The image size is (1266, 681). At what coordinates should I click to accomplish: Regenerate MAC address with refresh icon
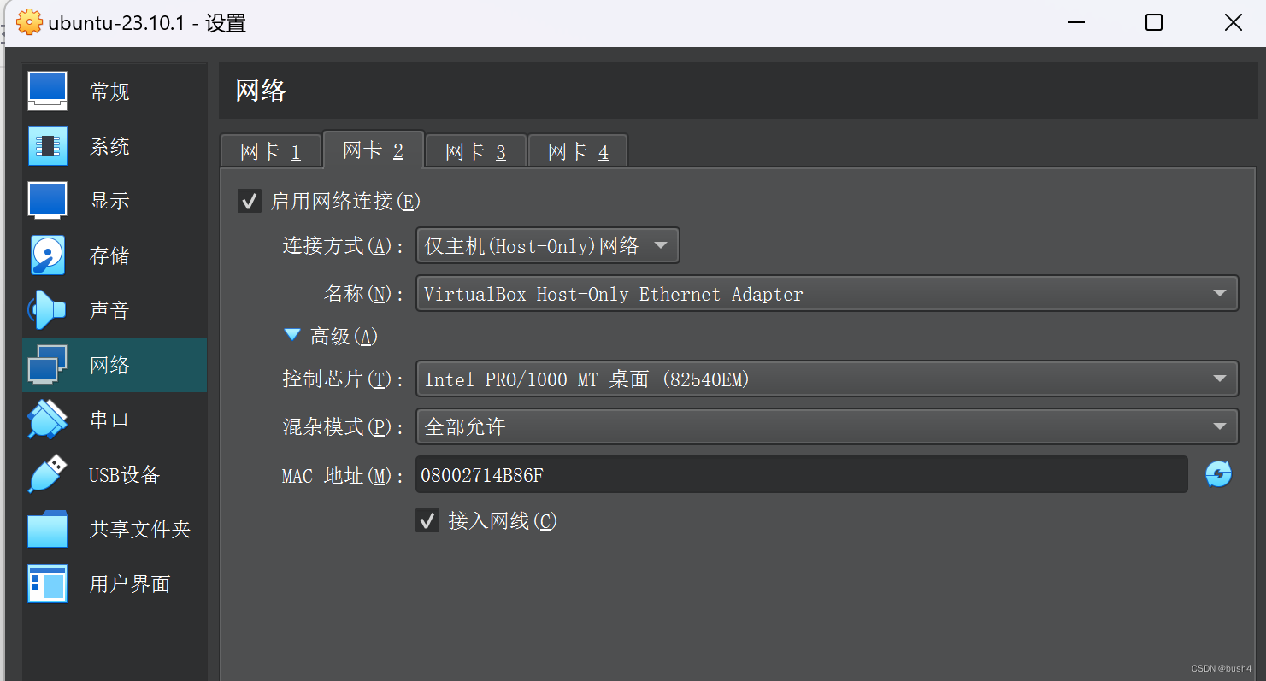pos(1218,474)
